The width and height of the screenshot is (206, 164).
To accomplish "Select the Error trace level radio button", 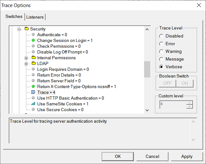I will pyautogui.click(x=161, y=44).
